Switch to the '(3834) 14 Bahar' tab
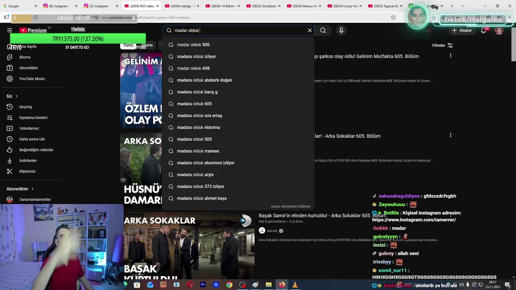The width and height of the screenshot is (516, 290). coord(223,6)
